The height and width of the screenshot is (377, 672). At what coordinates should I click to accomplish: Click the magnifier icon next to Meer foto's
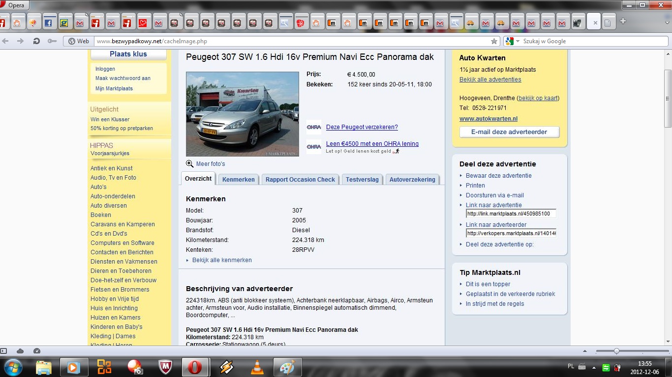(189, 164)
